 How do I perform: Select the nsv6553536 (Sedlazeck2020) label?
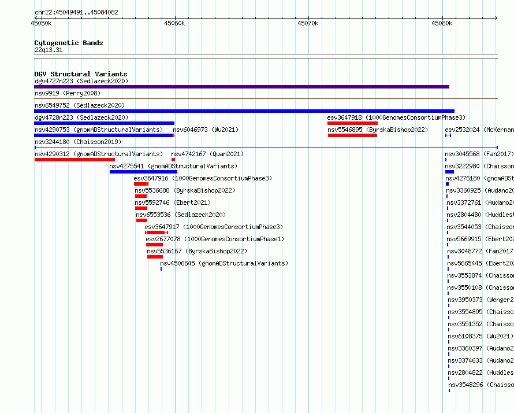[181, 215]
